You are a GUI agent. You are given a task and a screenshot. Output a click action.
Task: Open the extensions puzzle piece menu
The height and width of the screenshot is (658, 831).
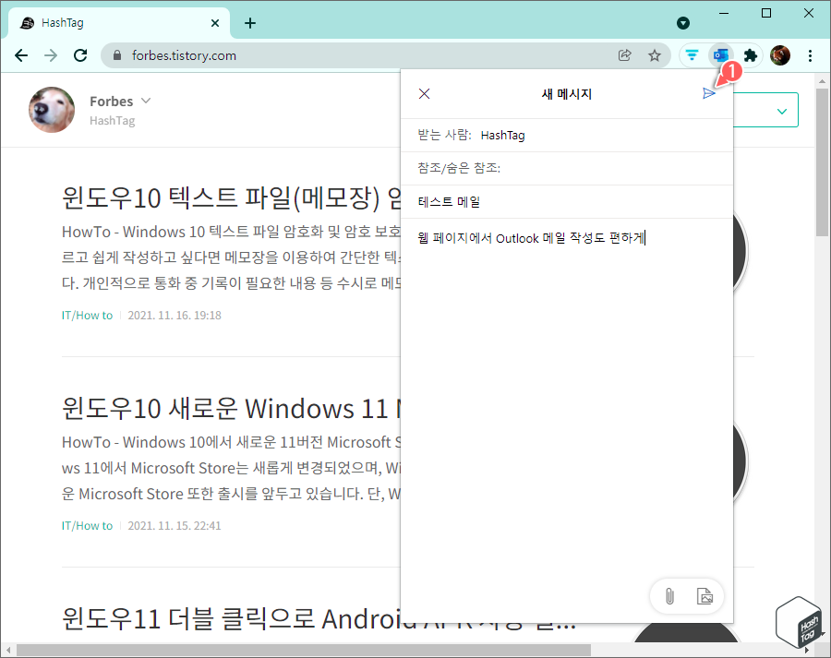[x=751, y=55]
